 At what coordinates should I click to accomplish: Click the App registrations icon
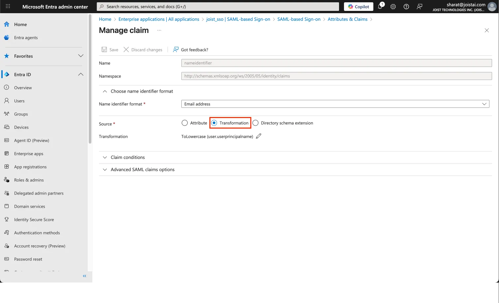(x=7, y=167)
